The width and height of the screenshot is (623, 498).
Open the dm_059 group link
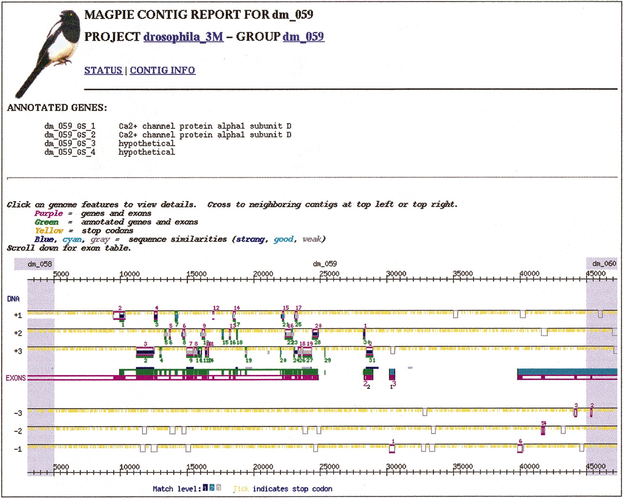pyautogui.click(x=303, y=37)
